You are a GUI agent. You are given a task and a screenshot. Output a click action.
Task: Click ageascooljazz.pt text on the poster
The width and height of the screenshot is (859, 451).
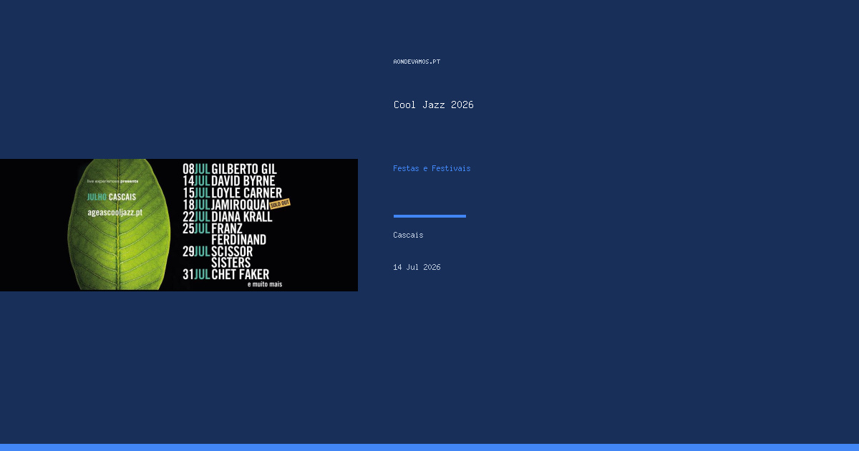115,213
